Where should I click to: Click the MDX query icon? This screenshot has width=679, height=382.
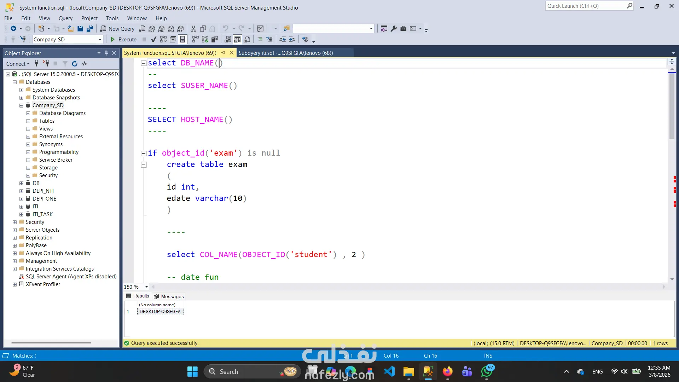pos(152,29)
